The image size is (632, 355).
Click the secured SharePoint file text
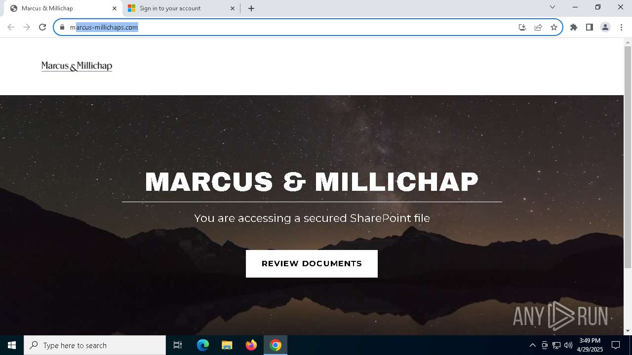pyautogui.click(x=312, y=218)
